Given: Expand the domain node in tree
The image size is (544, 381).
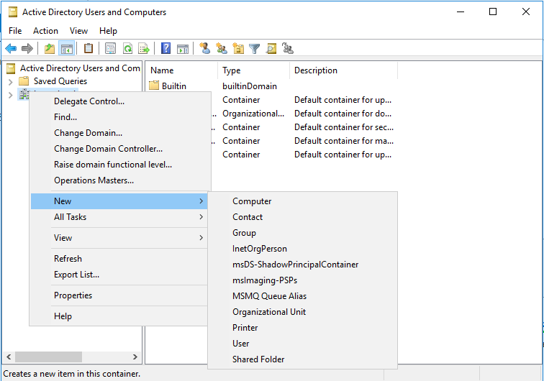Looking at the screenshot, I should (x=10, y=95).
